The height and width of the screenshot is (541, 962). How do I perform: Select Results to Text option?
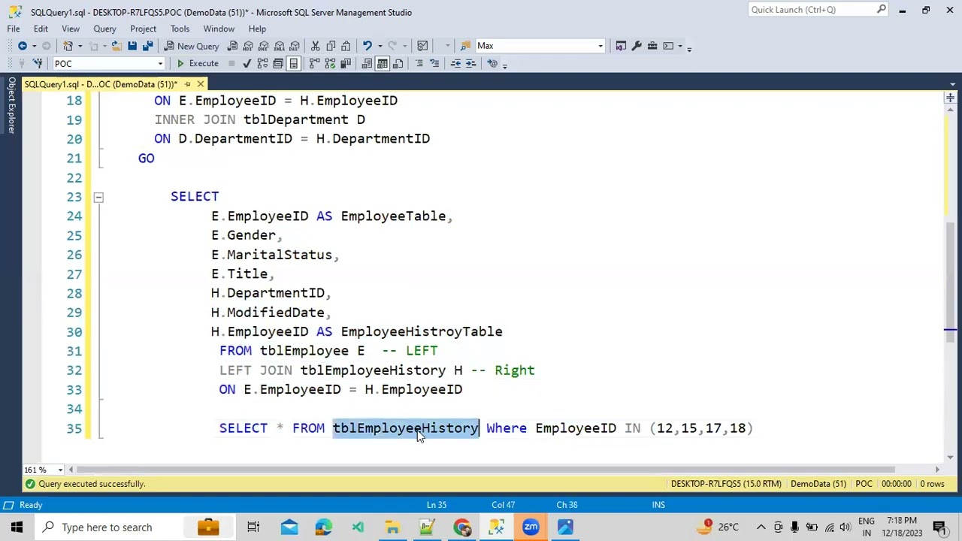pyautogui.click(x=366, y=64)
